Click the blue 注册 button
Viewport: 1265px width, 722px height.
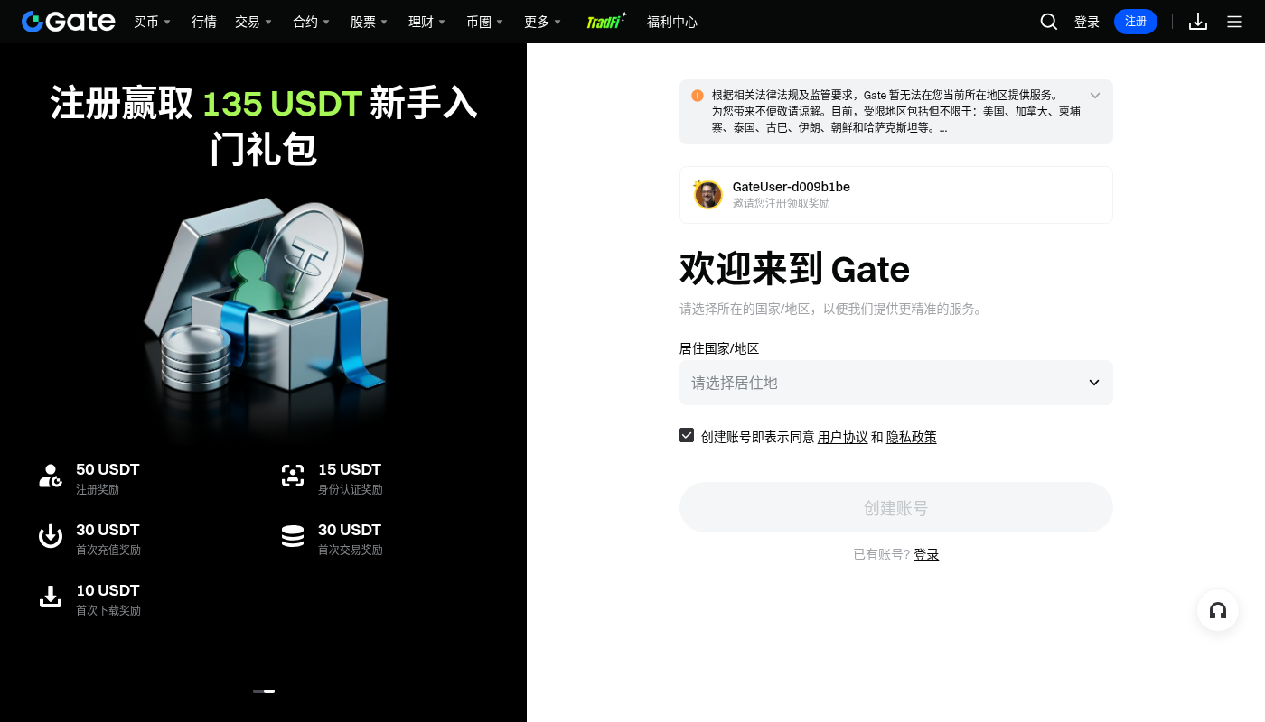click(x=1136, y=22)
